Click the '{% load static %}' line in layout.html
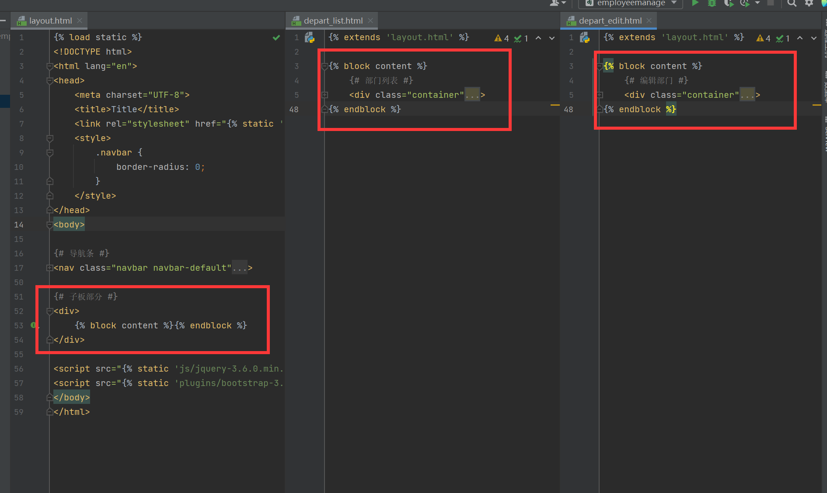Image resolution: width=827 pixels, height=493 pixels. click(x=98, y=38)
